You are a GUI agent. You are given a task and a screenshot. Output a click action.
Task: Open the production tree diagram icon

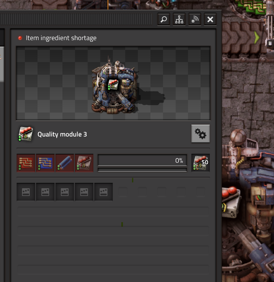[x=179, y=19]
